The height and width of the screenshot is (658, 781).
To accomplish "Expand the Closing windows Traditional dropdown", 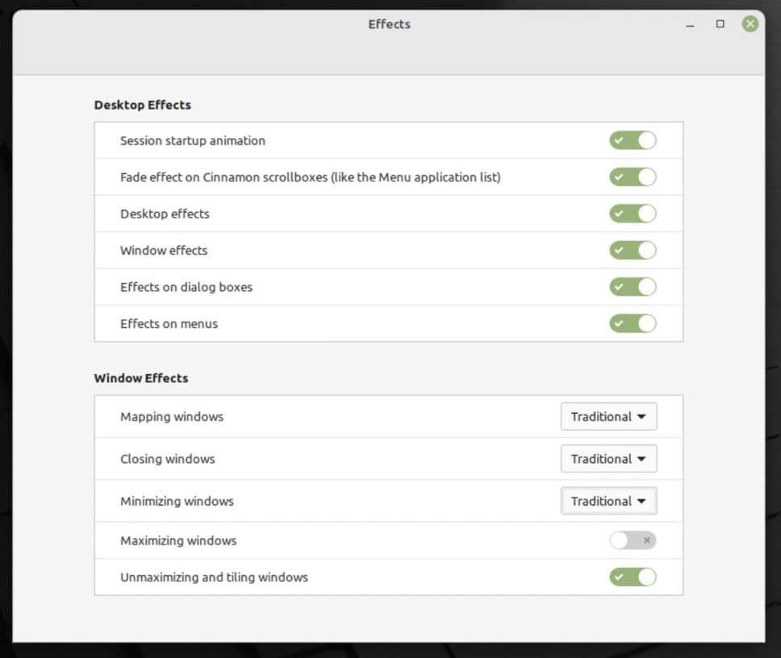I will 608,459.
